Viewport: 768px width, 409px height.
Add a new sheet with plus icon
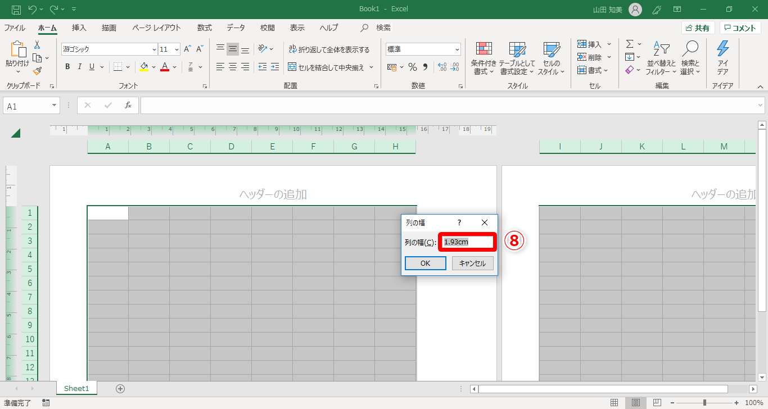pyautogui.click(x=120, y=388)
